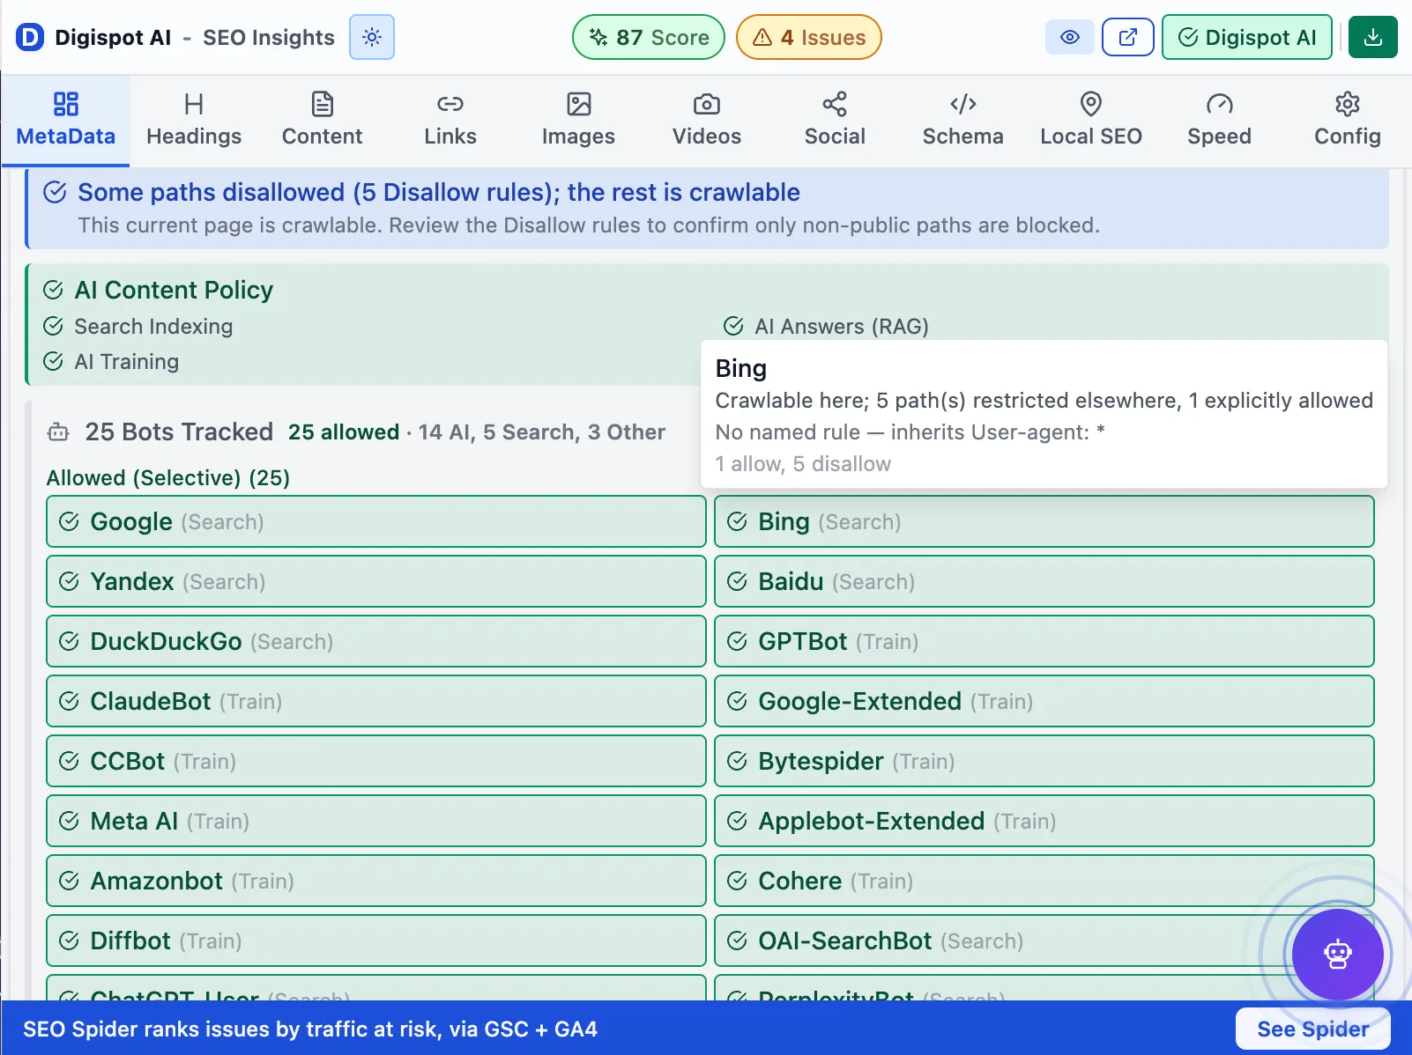Click the 25 Bots Tracked robot icon
Image resolution: width=1412 pixels, height=1055 pixels.
pos(58,432)
